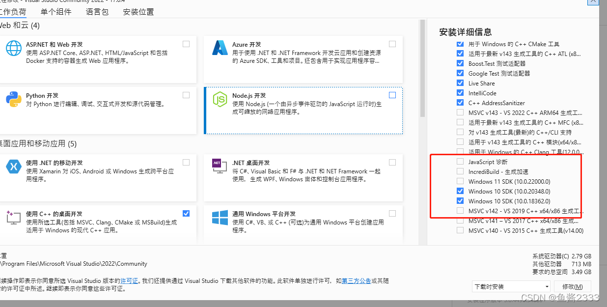Tick the Node.js development workload checkbox
The height and width of the screenshot is (307, 607).
click(392, 95)
